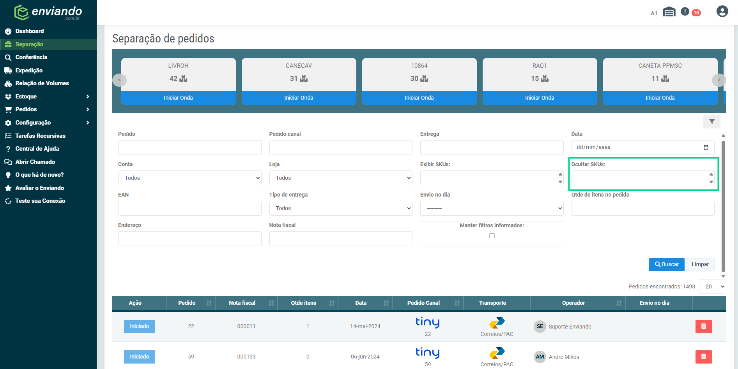Viewport: 738px width, 369px height.
Task: Start wave for CANECAV
Action: pyautogui.click(x=299, y=98)
